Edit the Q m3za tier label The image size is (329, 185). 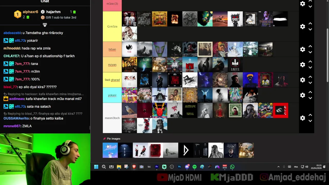point(112,26)
